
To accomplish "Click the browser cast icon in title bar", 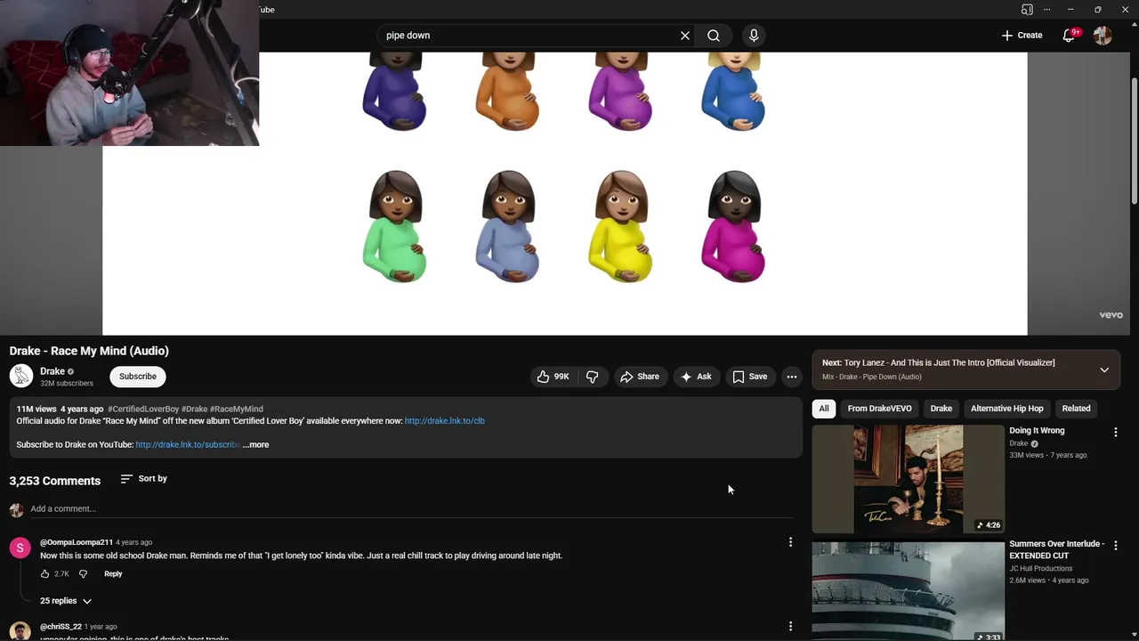I will (x=1027, y=10).
